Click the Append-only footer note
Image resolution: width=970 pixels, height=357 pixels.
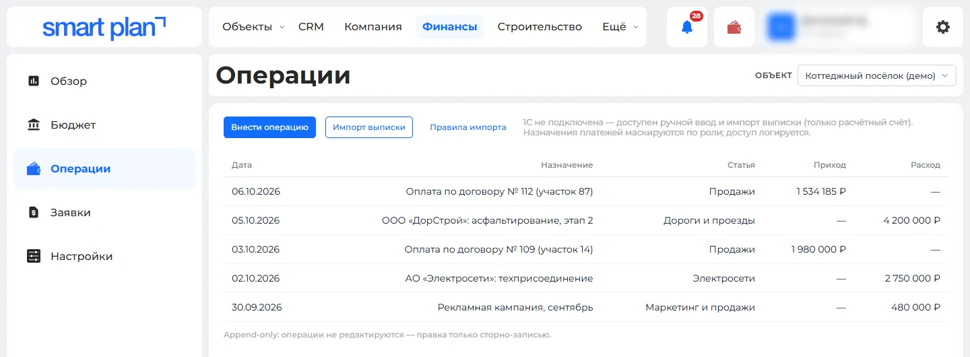(x=387, y=335)
